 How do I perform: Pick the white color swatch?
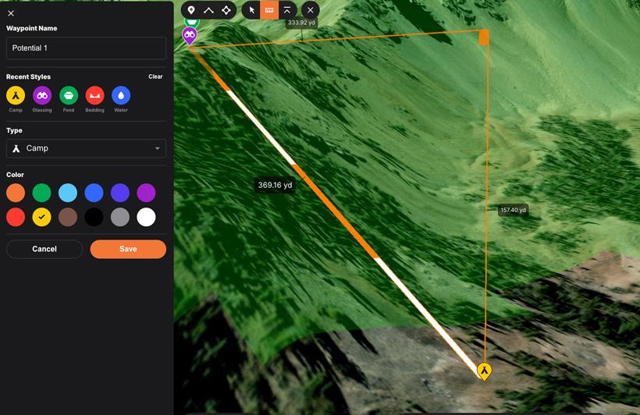click(146, 218)
